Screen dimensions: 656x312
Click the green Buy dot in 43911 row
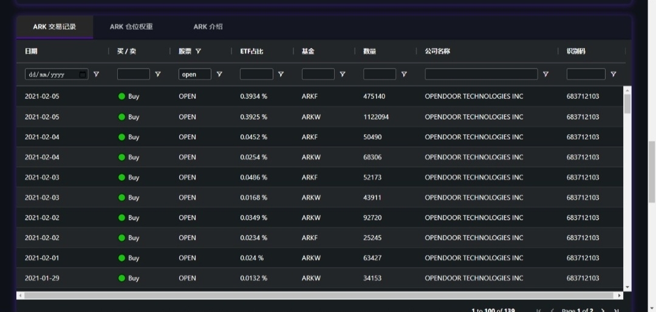pos(121,197)
